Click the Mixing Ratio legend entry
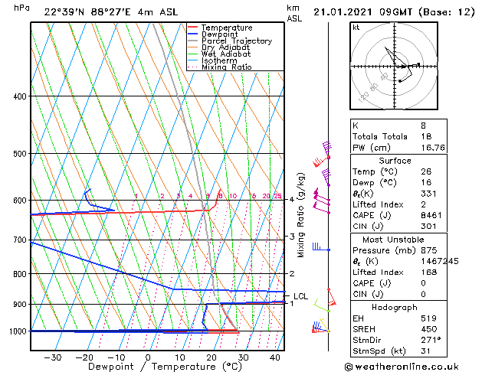Viewport: 482px width, 372px height. click(x=219, y=67)
